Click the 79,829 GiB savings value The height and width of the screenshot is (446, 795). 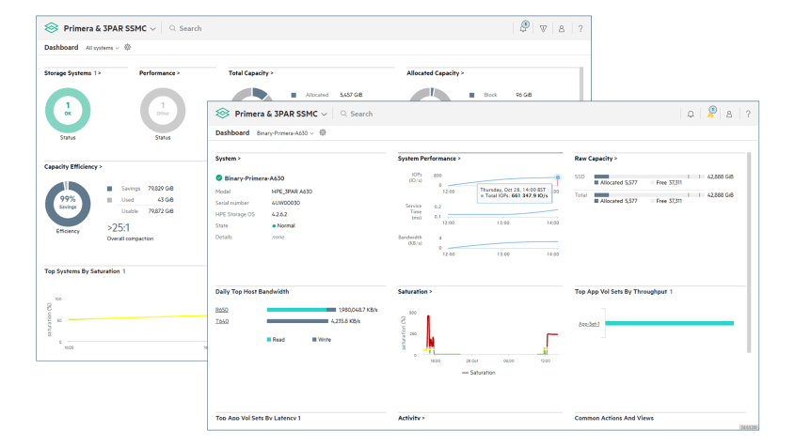point(161,189)
